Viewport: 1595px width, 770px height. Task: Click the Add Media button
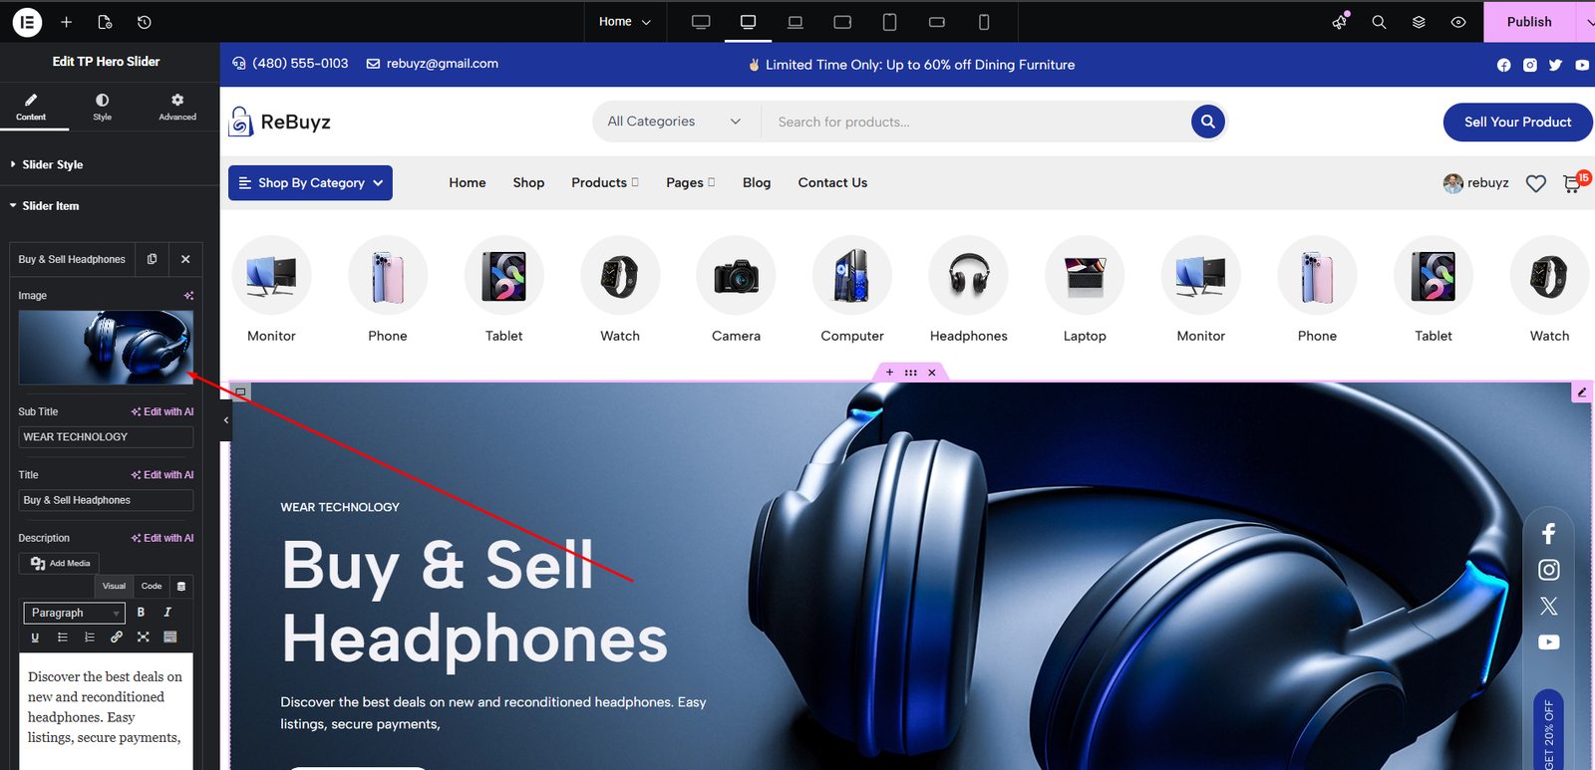click(x=61, y=564)
